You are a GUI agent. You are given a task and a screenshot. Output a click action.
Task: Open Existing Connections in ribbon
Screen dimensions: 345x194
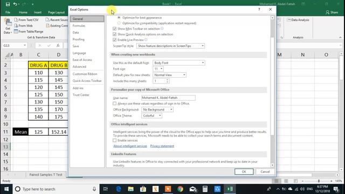(x=57, y=26)
